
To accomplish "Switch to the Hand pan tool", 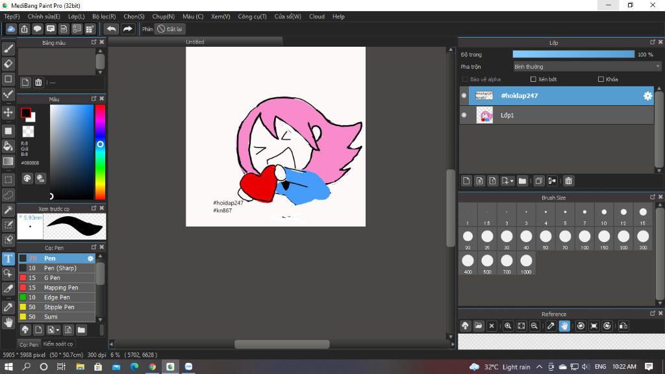I will [8, 322].
